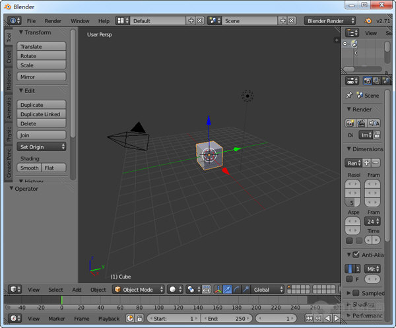Delete current scene with X icon
This screenshot has width=396, height=328.
[x=292, y=20]
